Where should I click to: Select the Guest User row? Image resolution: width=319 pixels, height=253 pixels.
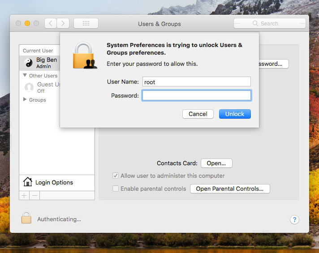point(40,87)
